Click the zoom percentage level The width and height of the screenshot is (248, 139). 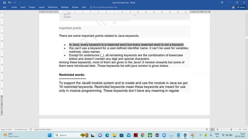[x=245, y=130]
